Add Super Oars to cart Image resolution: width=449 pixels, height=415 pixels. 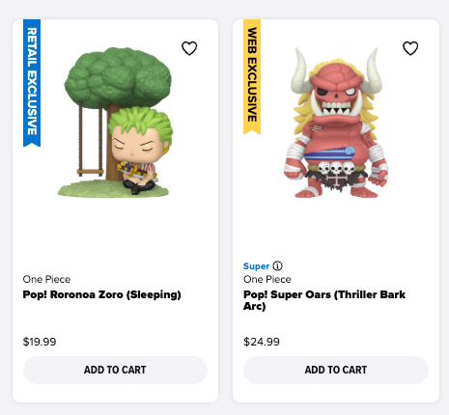point(336,370)
